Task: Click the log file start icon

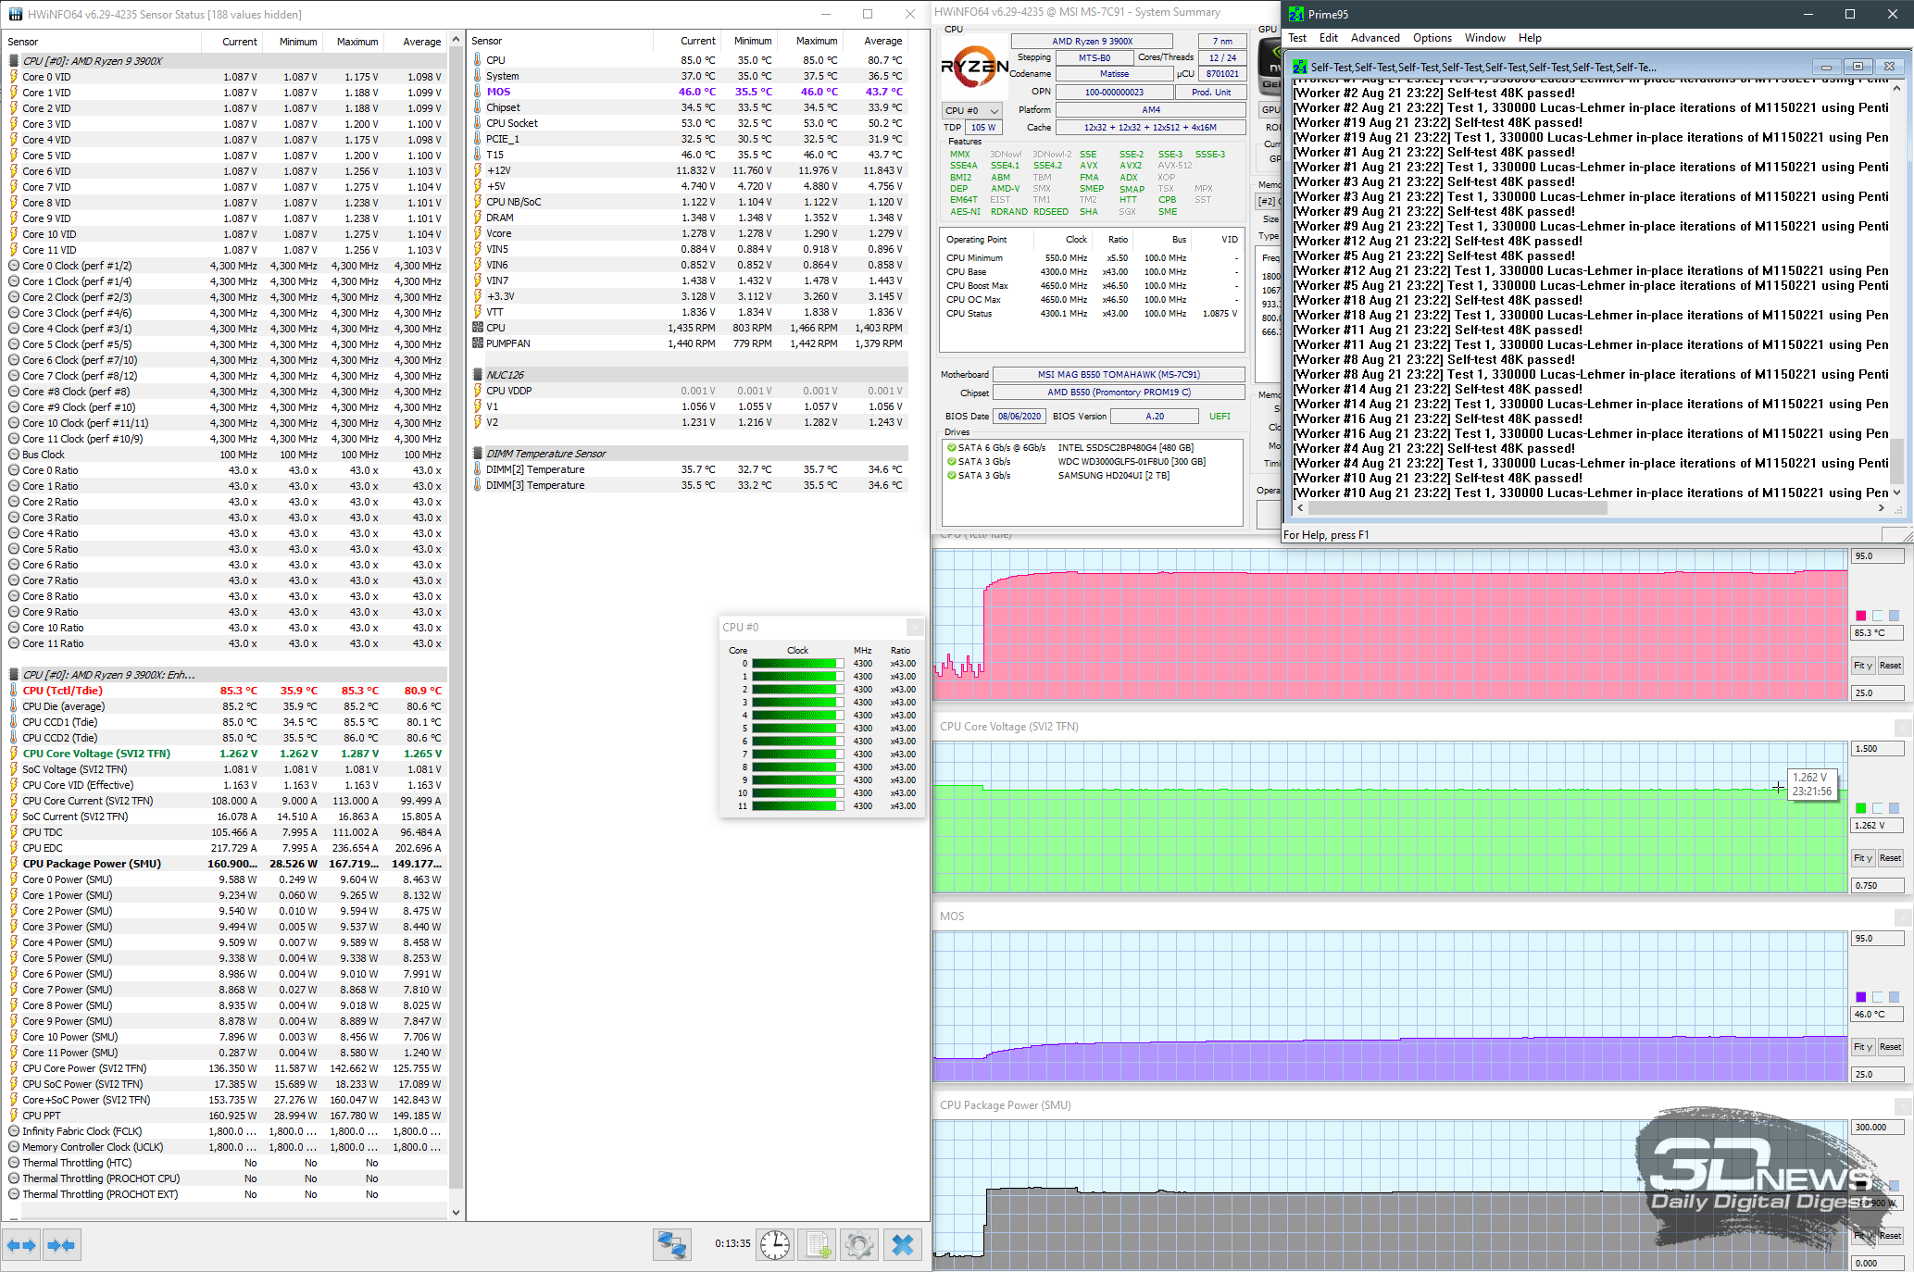Action: point(818,1245)
